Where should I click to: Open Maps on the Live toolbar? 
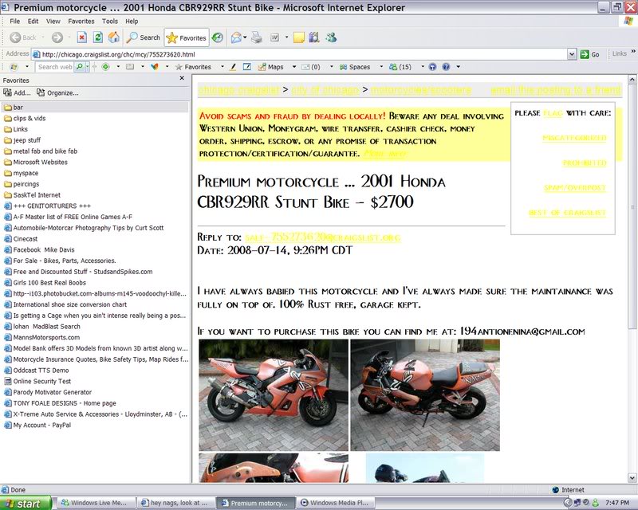[x=272, y=69]
